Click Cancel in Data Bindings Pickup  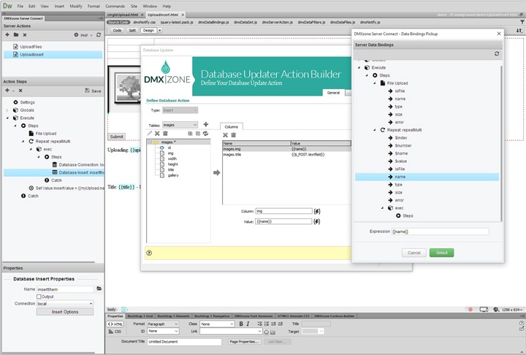(414, 253)
